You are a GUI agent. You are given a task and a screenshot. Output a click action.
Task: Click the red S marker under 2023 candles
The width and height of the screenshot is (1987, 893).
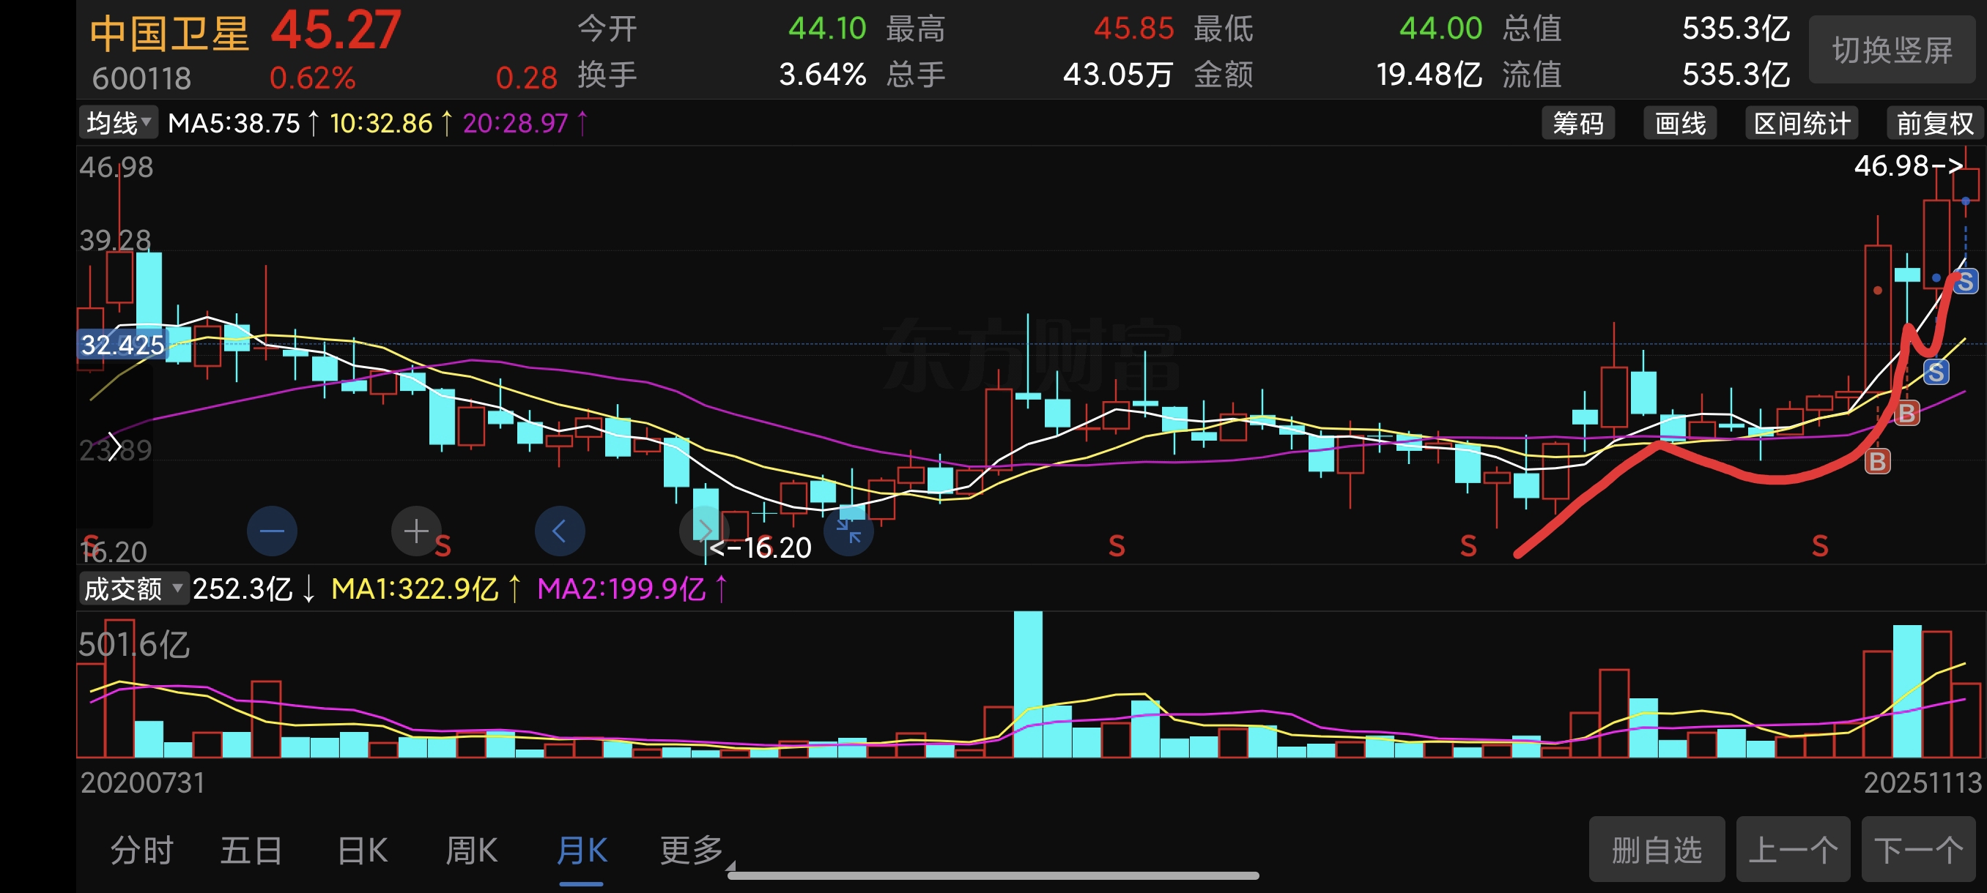click(x=1116, y=545)
